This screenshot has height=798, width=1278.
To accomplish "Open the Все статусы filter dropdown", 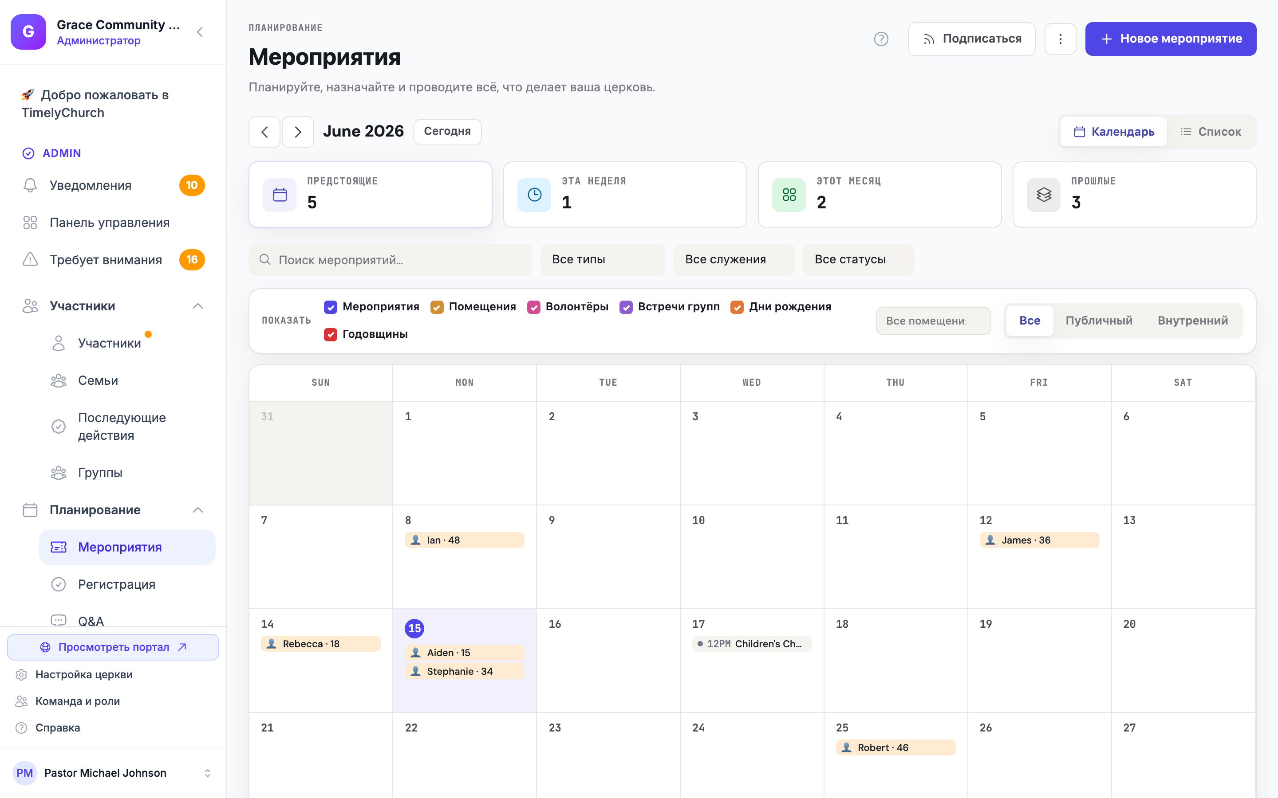I will tap(858, 260).
